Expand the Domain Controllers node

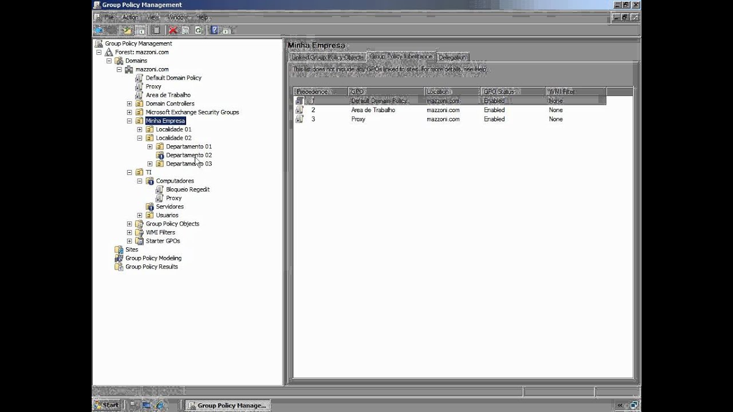click(x=129, y=104)
